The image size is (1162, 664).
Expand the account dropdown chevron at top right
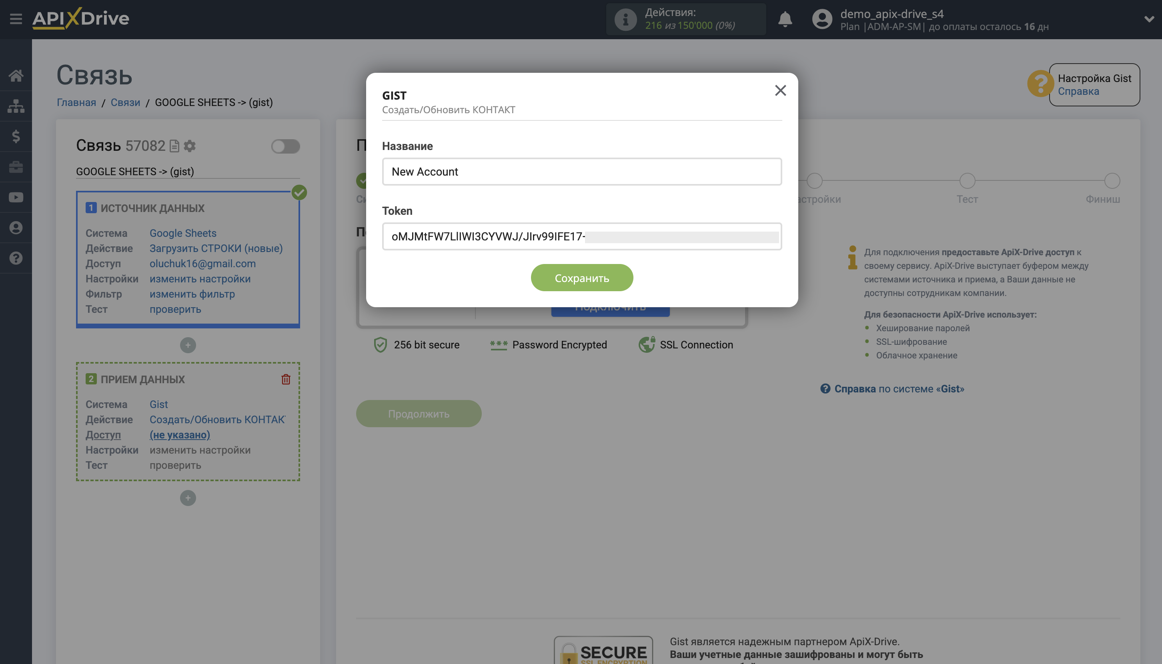point(1148,19)
